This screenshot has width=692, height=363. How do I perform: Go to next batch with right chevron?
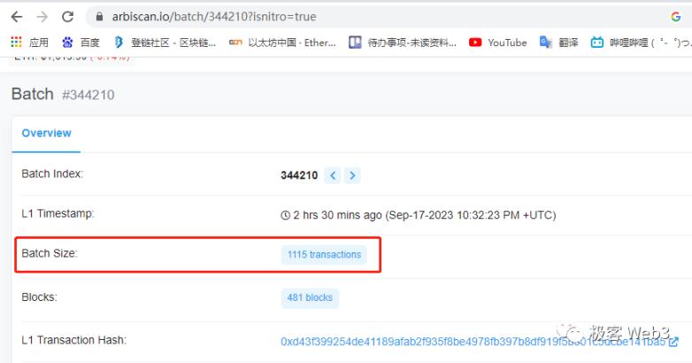(352, 175)
